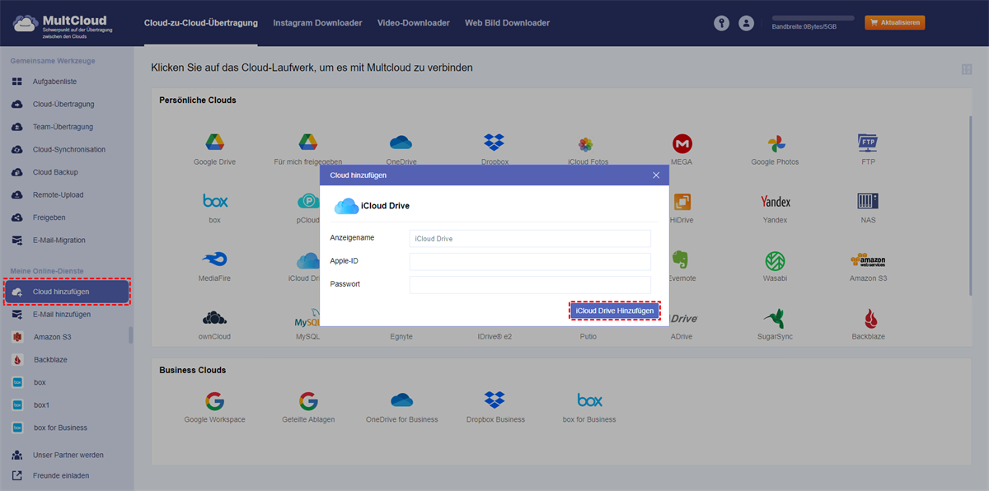Select the Wasabi cloud icon
989x491 pixels.
[x=775, y=261]
